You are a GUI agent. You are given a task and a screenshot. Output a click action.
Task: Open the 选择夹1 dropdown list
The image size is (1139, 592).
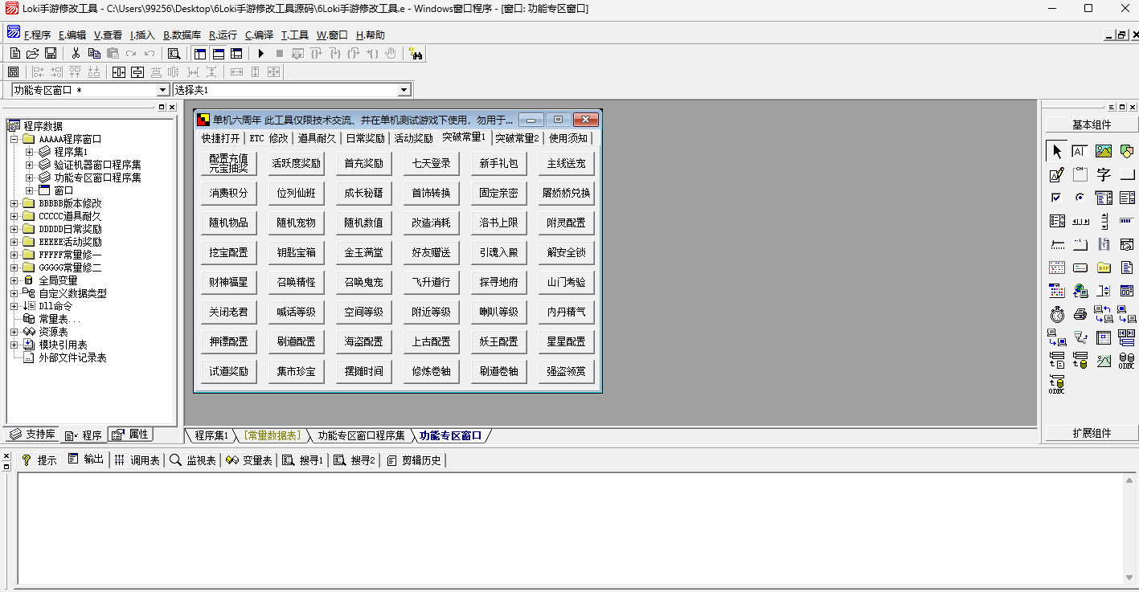(404, 91)
